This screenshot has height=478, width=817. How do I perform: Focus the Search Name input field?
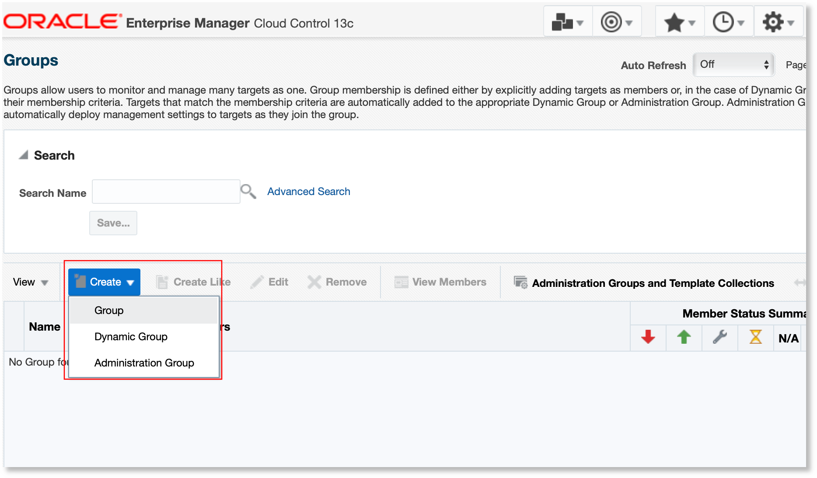[x=166, y=192]
